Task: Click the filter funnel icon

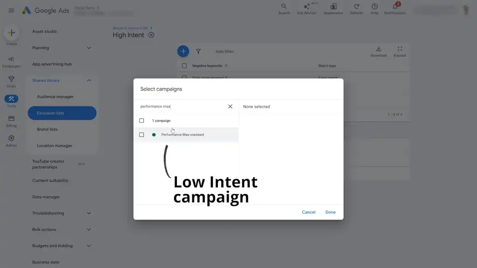Action: 198,51
